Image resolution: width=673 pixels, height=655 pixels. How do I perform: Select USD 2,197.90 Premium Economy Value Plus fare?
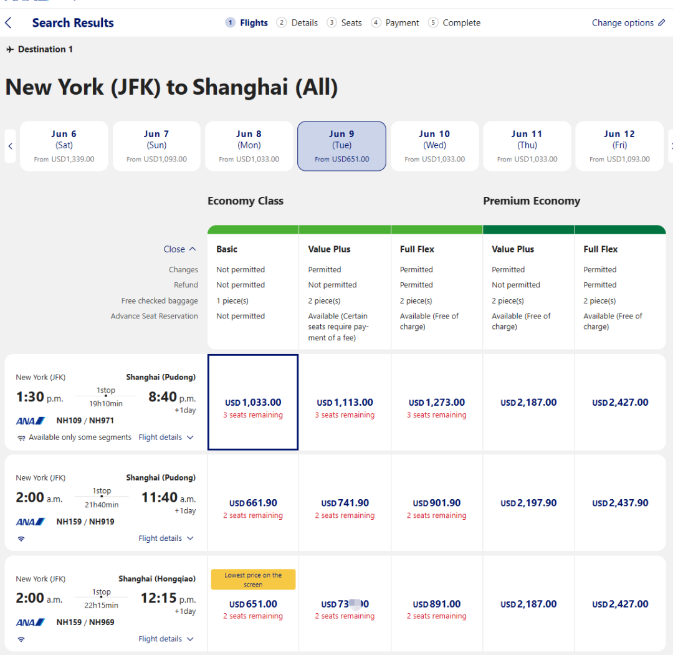click(528, 504)
